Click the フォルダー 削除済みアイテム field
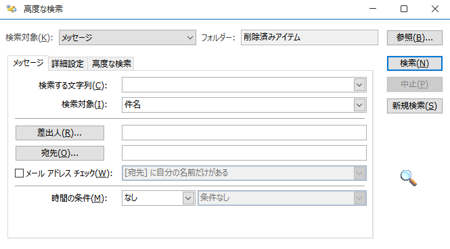This screenshot has width=450, height=249. tap(309, 38)
